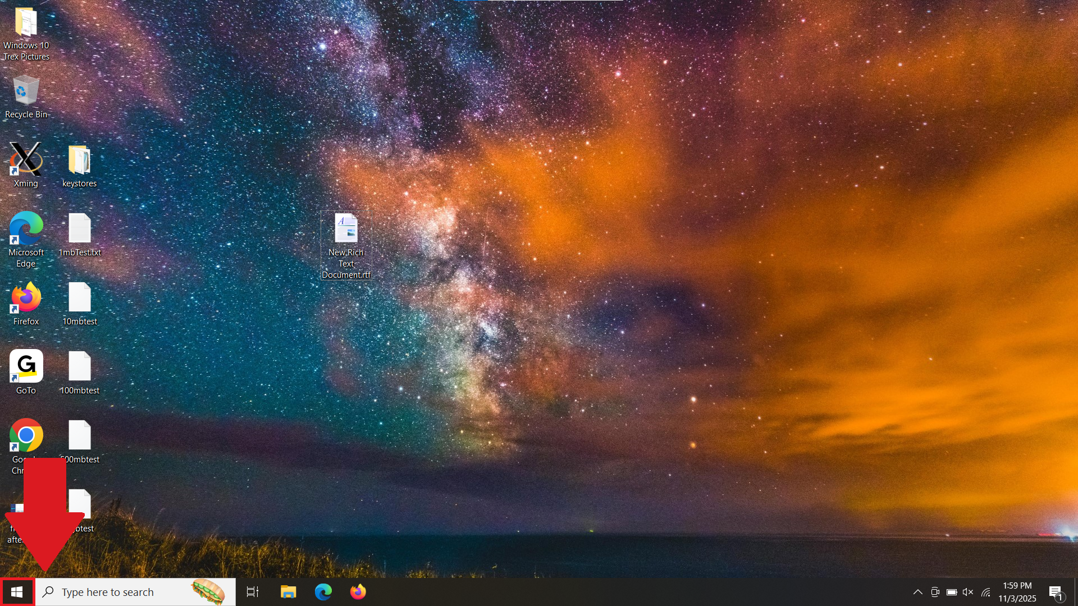Select the 500mbtest file icon
This screenshot has height=606, width=1078.
80,435
